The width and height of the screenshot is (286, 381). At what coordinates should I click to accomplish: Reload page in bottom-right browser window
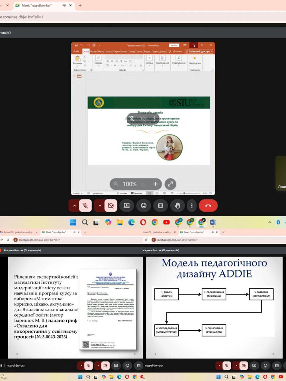pyautogui.click(x=146, y=240)
